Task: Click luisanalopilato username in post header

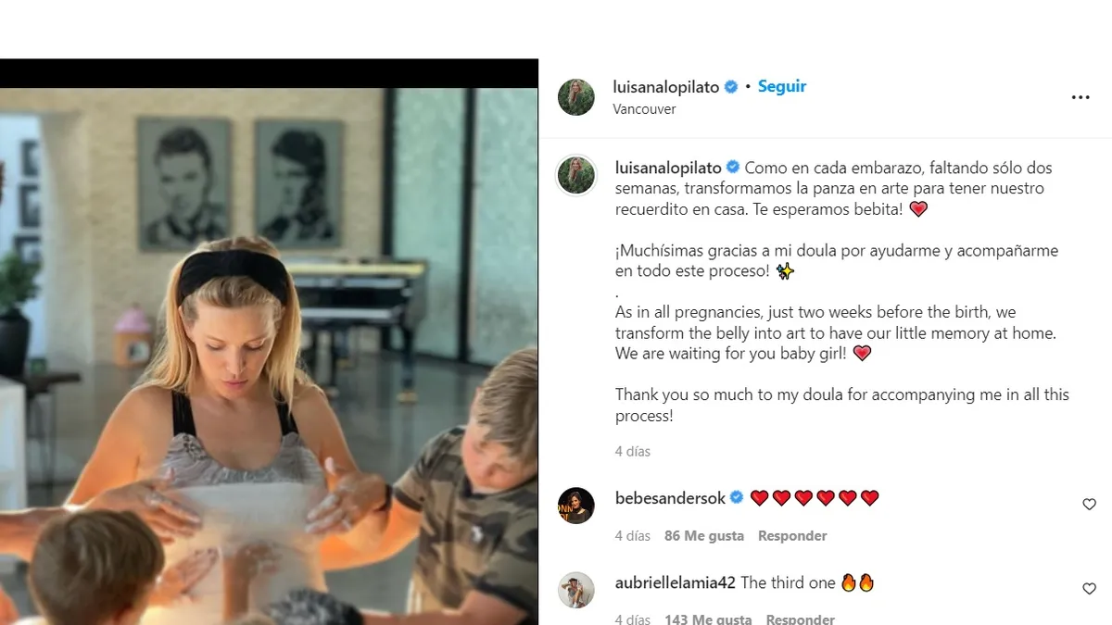Action: click(666, 86)
